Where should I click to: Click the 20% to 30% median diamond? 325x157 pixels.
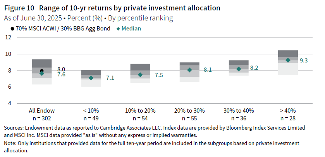point(189,70)
